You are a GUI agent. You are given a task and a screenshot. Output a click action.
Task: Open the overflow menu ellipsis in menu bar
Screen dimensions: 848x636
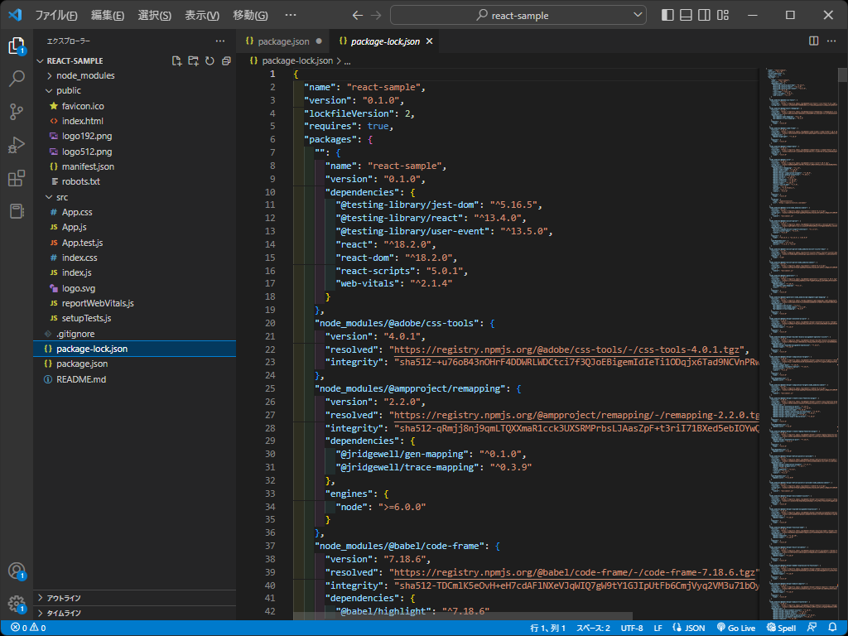pos(291,15)
